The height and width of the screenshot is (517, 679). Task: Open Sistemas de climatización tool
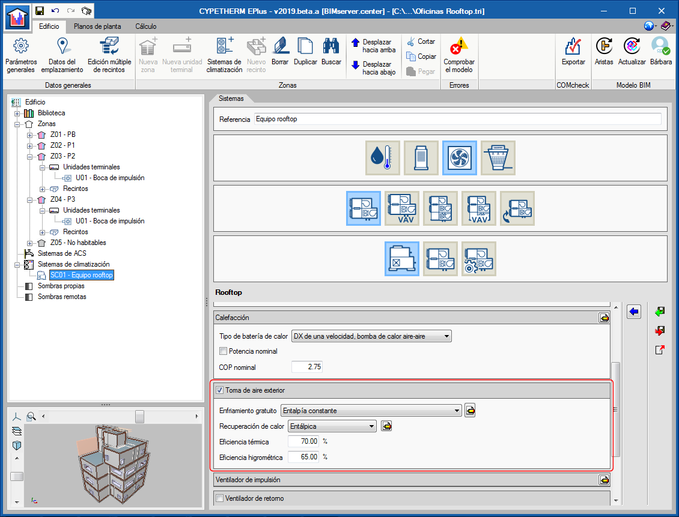224,55
